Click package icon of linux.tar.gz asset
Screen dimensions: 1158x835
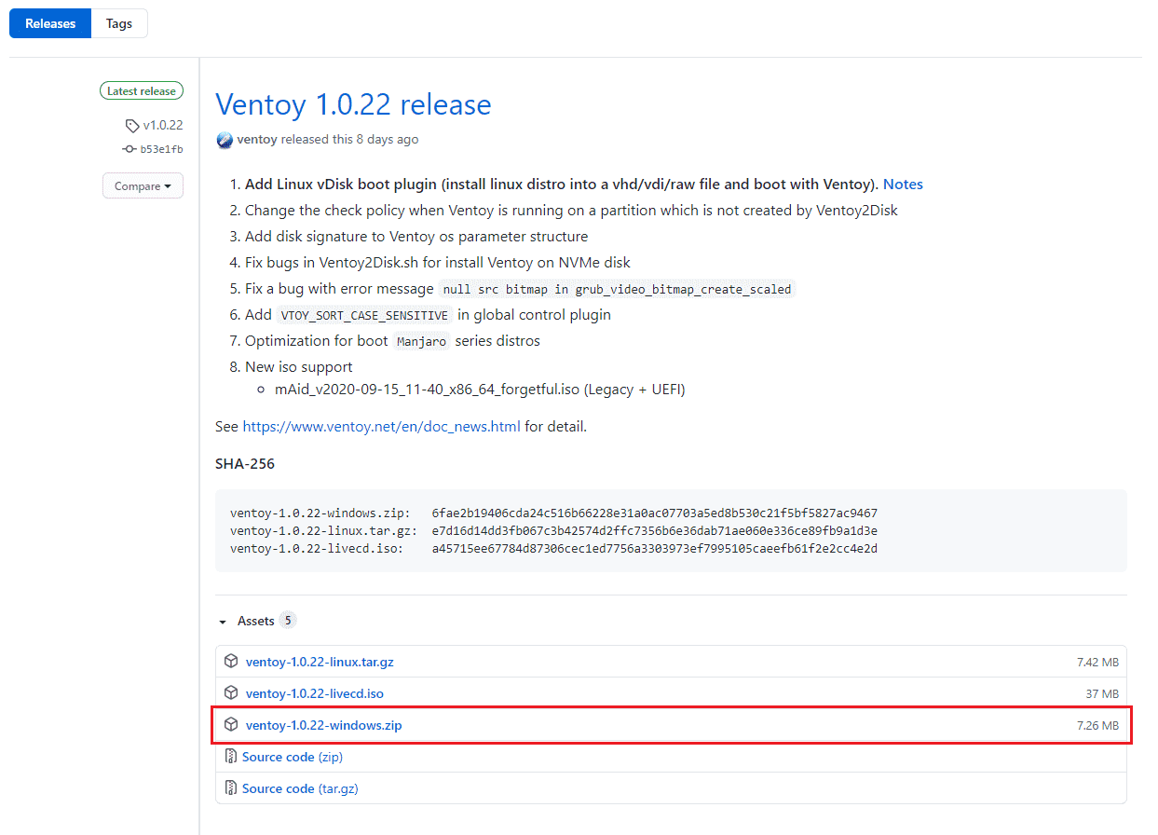(x=231, y=662)
